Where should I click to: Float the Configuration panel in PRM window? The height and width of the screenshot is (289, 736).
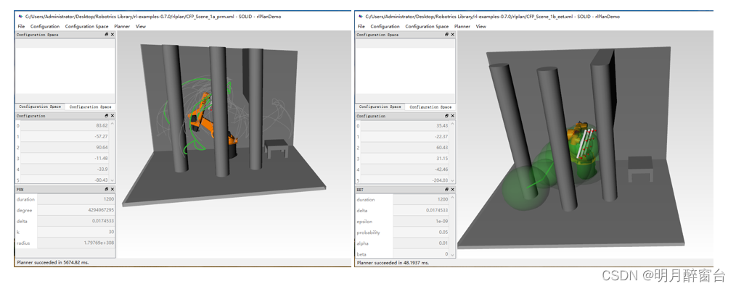(x=107, y=115)
